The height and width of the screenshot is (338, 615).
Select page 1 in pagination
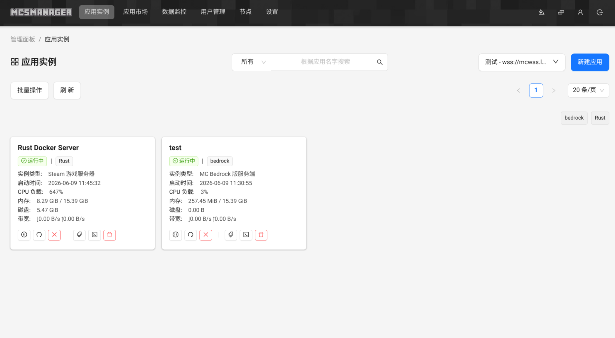coord(536,90)
